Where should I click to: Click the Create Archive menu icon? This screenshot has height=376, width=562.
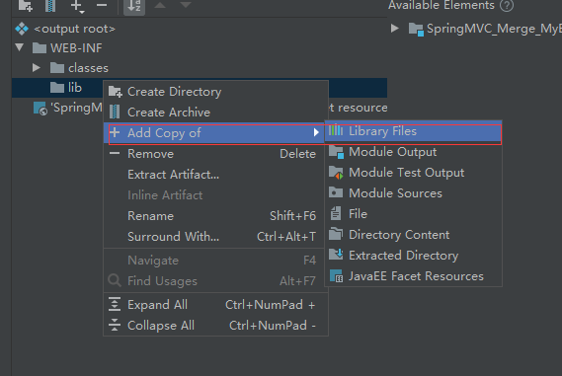(115, 113)
